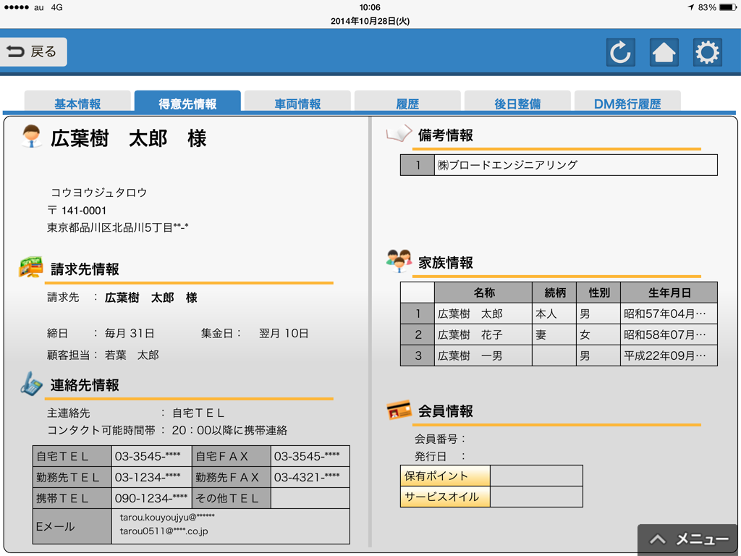Select the 履歴 tab
This screenshot has height=556, width=741.
click(x=407, y=103)
